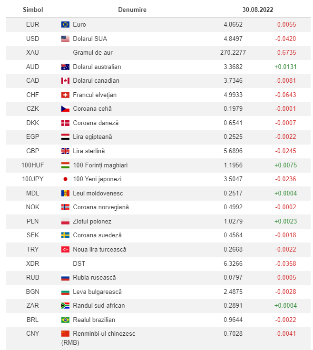Click the 30.08.2022 date column header
313x350 pixels.
258,10
